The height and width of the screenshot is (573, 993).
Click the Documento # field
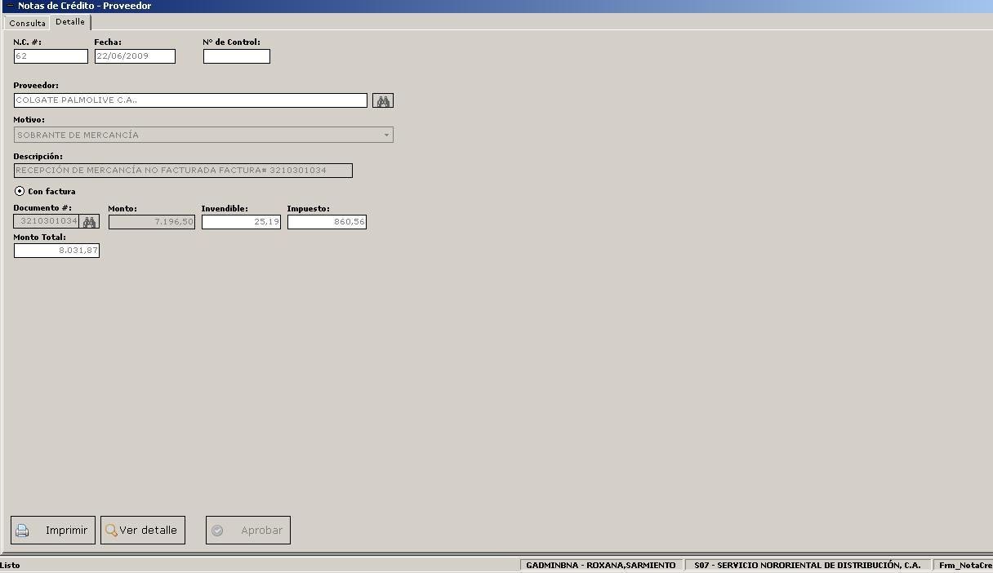(47, 221)
